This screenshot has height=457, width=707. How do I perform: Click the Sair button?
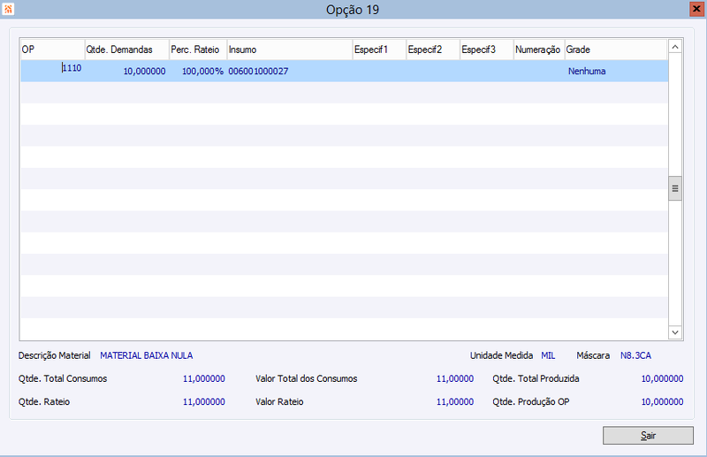point(648,436)
